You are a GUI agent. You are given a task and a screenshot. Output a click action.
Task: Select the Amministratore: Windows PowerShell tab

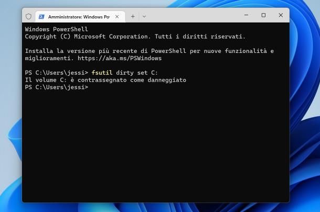pyautogui.click(x=80, y=17)
